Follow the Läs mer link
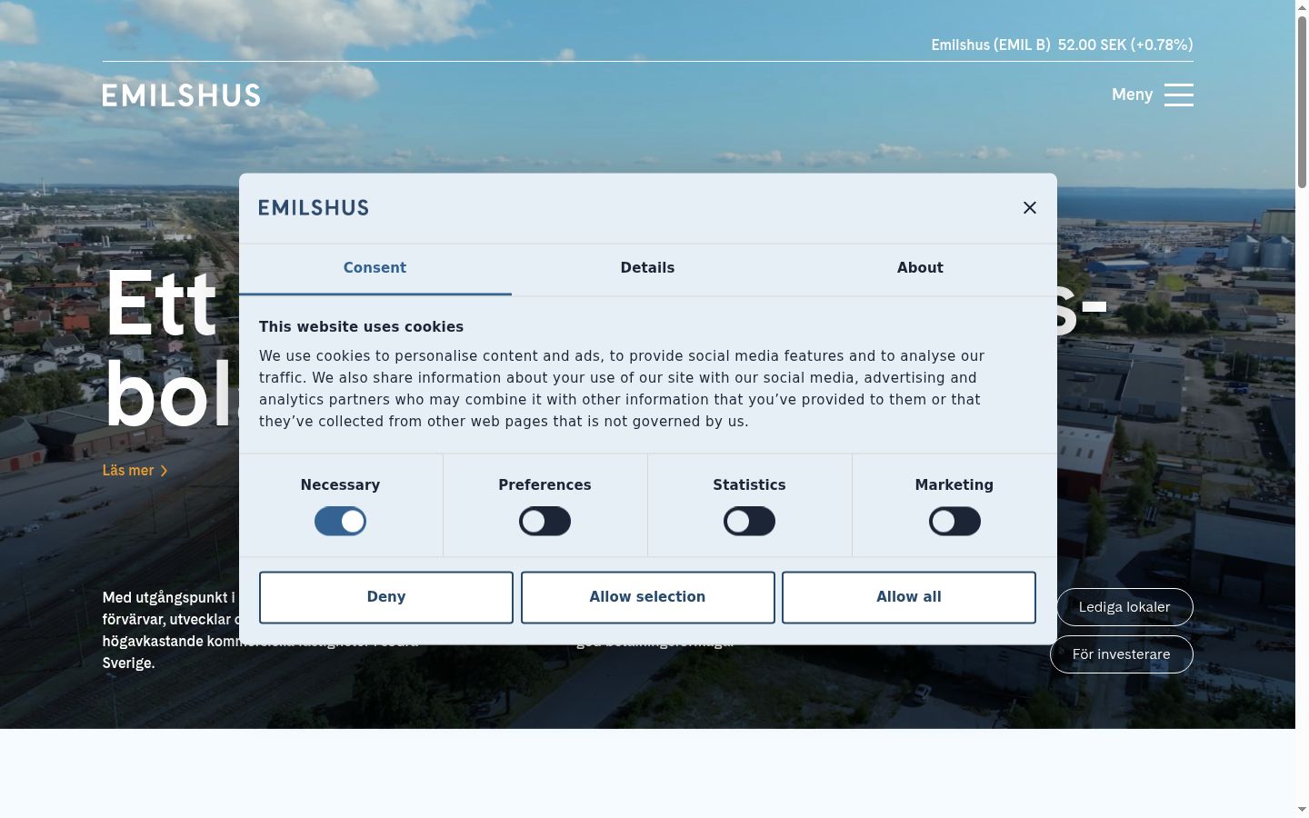1309x818 pixels. [x=135, y=471]
